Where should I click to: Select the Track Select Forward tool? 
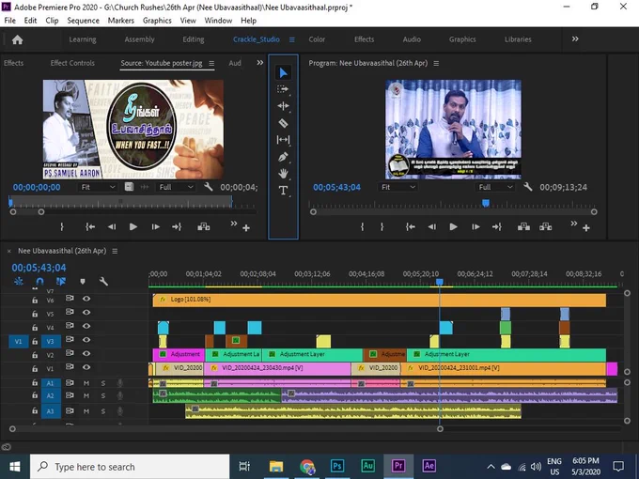click(x=283, y=89)
